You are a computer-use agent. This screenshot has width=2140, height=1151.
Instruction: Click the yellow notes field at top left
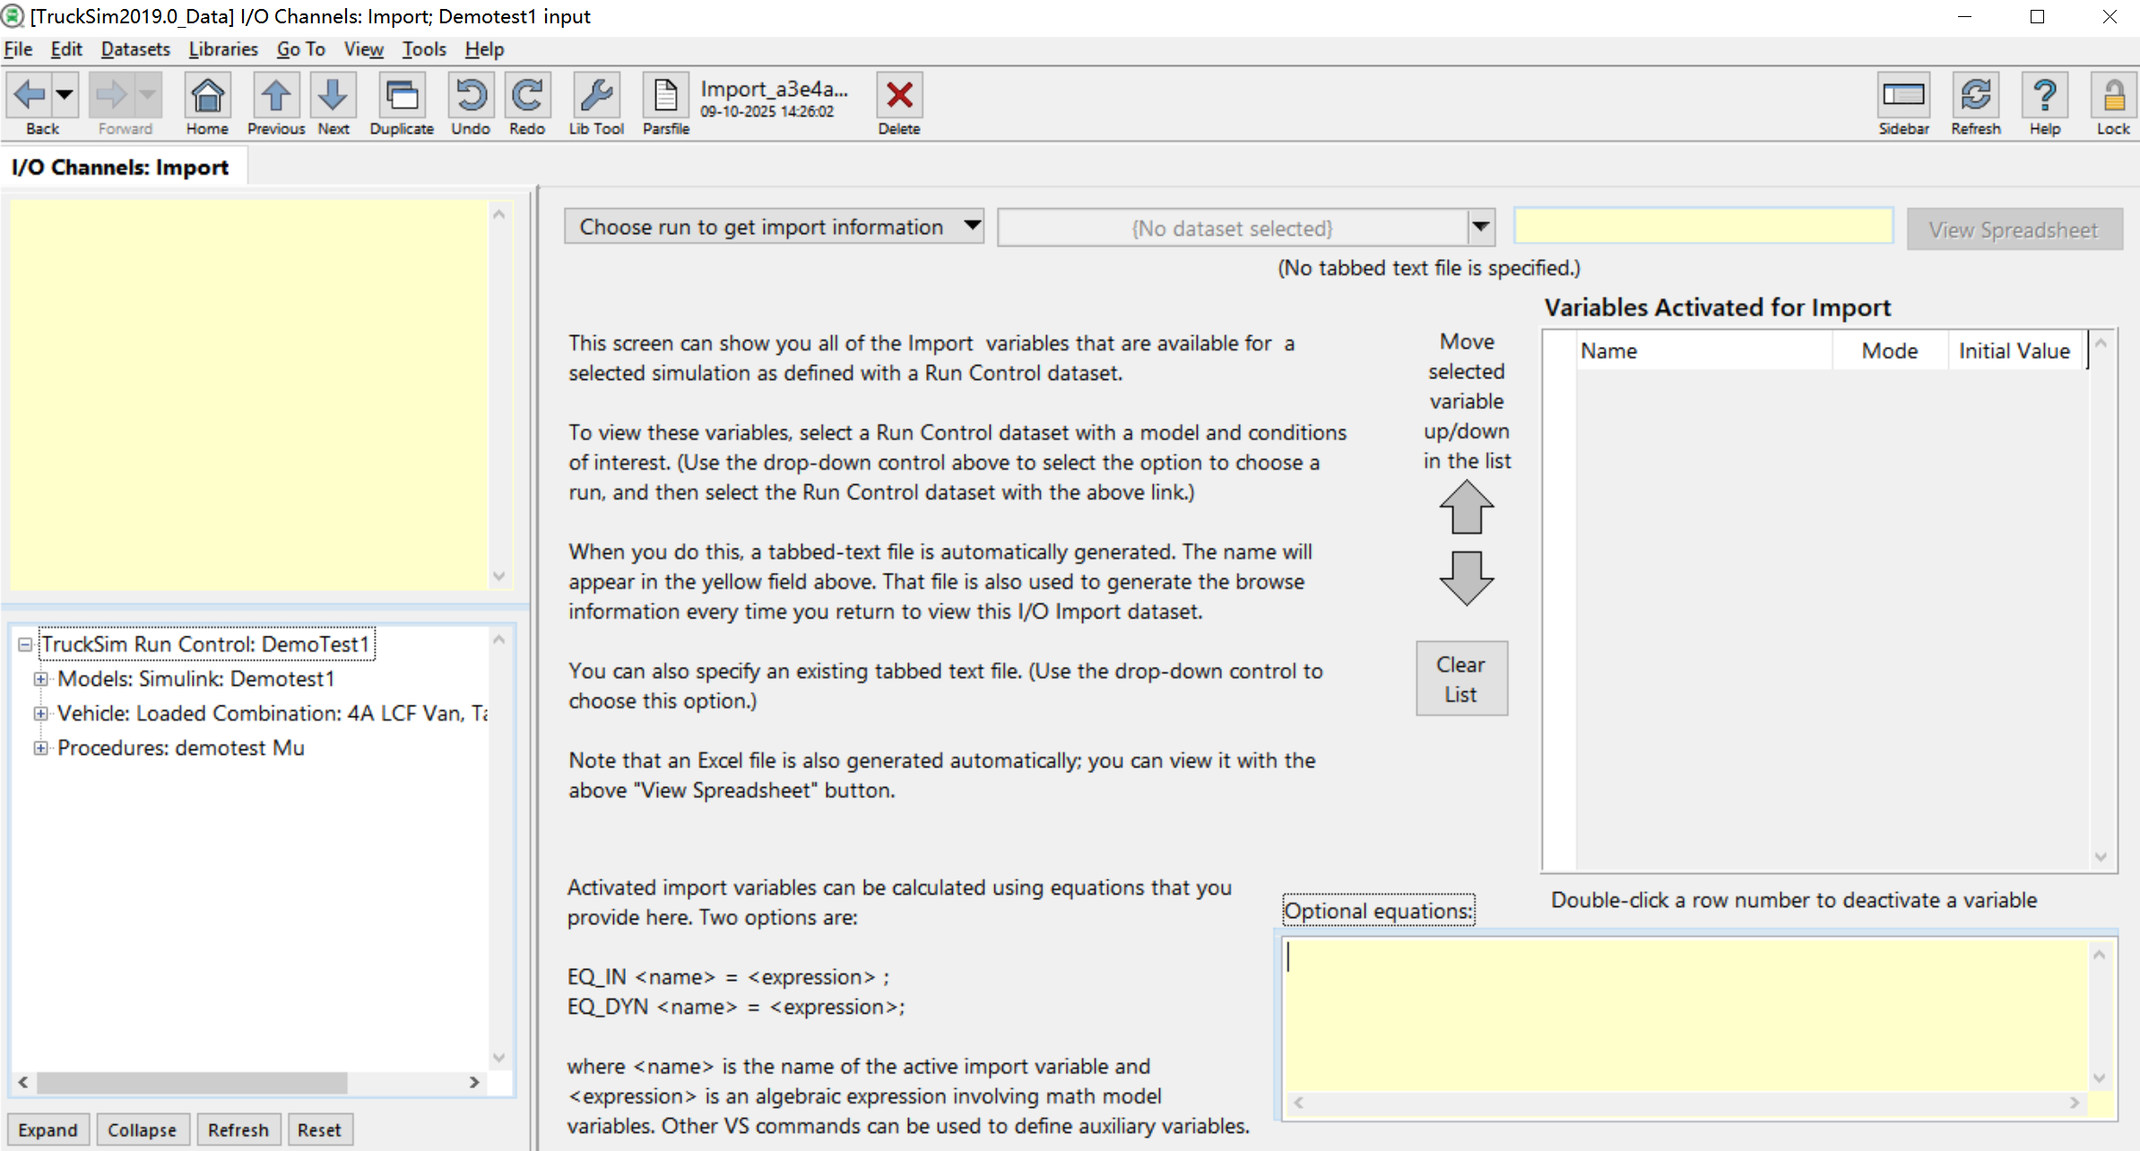point(249,394)
